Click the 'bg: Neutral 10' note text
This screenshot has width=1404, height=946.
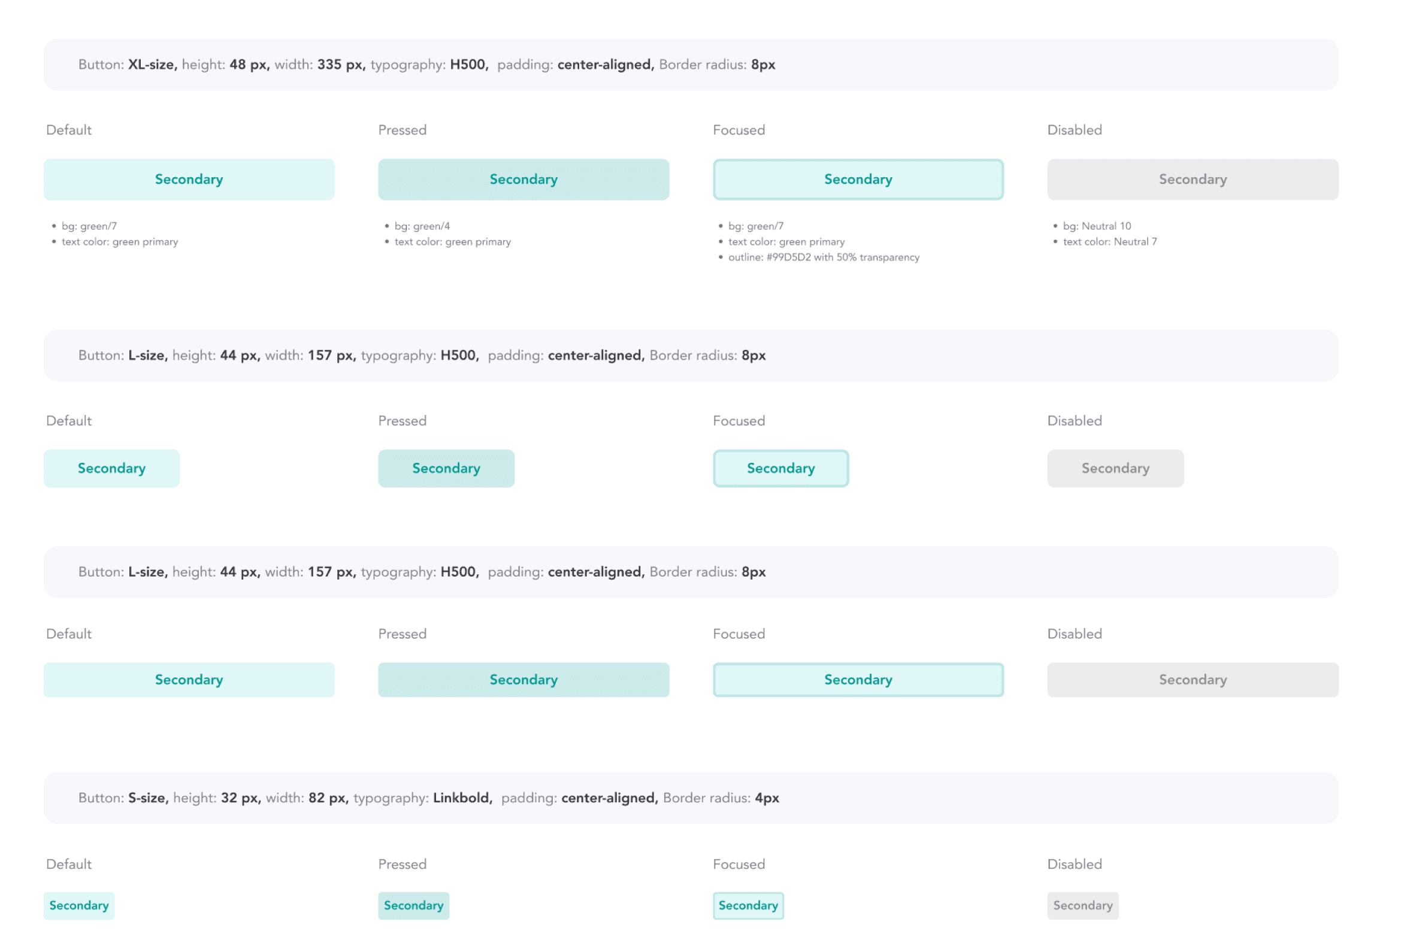coord(1096,226)
